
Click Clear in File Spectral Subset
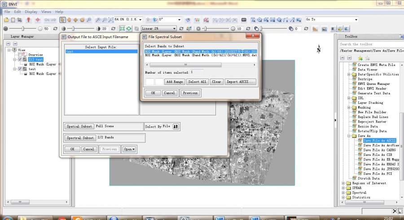(x=216, y=82)
